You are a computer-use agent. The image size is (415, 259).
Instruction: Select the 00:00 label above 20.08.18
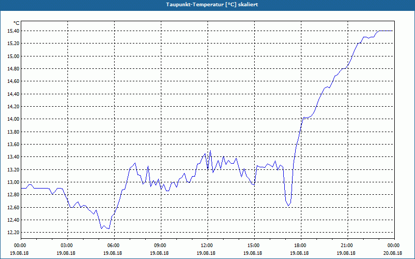click(394, 246)
